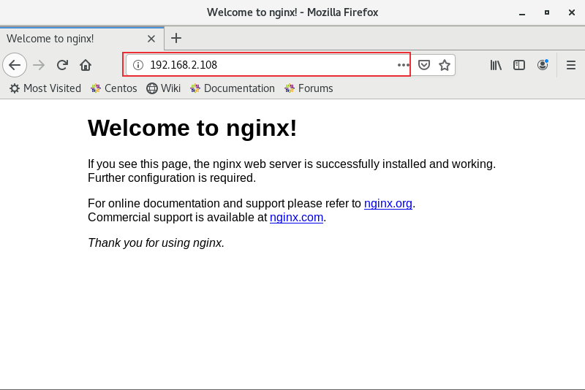This screenshot has width=585, height=390.
Task: Open the Forums bookmark
Action: [x=309, y=88]
